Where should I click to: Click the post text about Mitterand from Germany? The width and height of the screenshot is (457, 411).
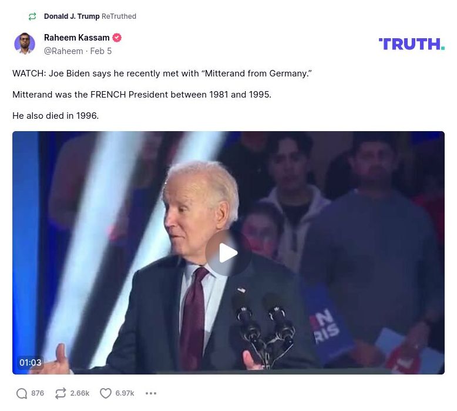(162, 73)
